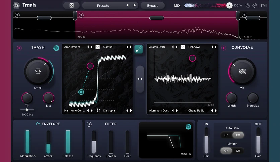Image resolution: width=280 pixels, height=162 pixels.
Task: Click the mid band gain handle
Action: coord(157,18)
